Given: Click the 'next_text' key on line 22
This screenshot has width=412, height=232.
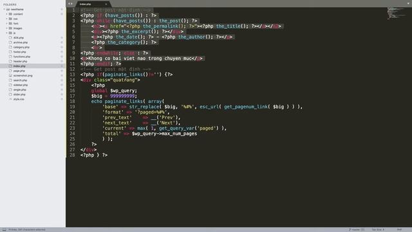Looking at the screenshot, I should (117, 123).
